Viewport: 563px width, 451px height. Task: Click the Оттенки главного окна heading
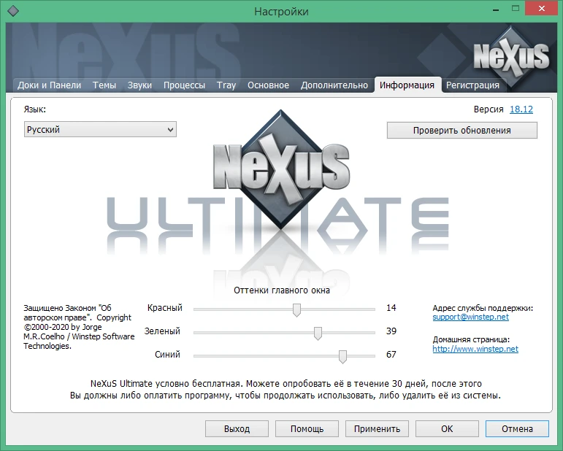pyautogui.click(x=282, y=290)
